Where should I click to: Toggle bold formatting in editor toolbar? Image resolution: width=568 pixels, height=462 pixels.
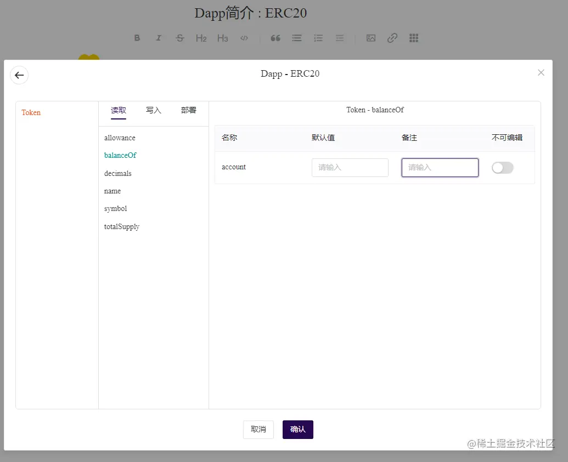coord(137,38)
